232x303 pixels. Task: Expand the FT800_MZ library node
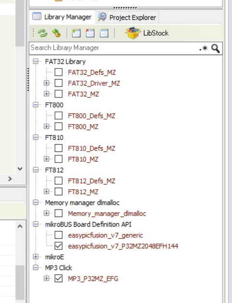(46, 126)
